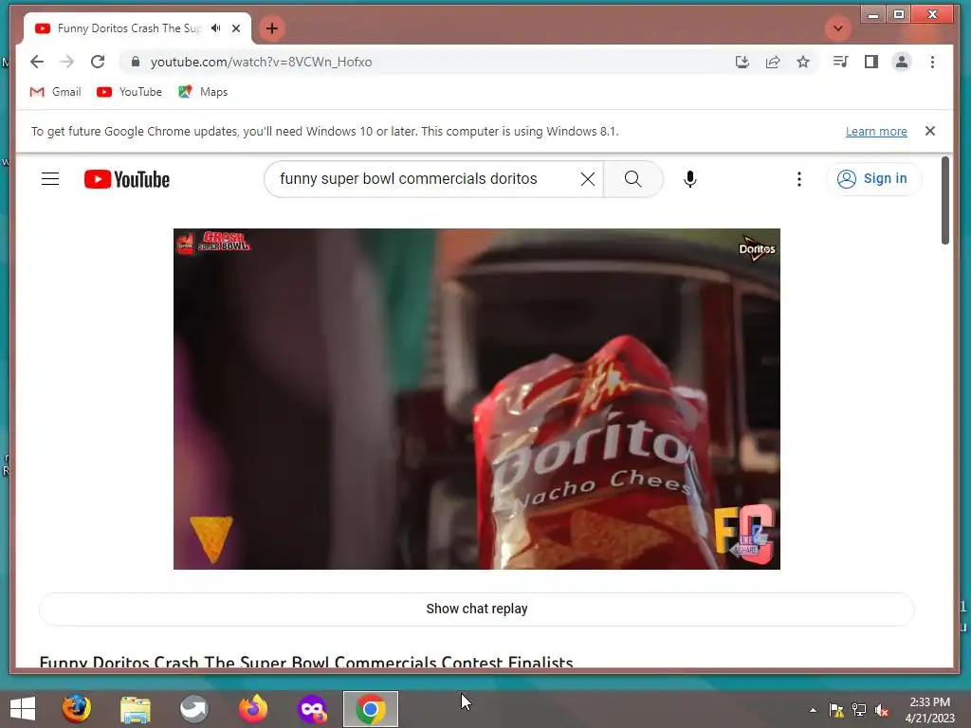Image resolution: width=971 pixels, height=728 pixels.
Task: Open Firefox private browsing mask icon
Action: tap(312, 709)
